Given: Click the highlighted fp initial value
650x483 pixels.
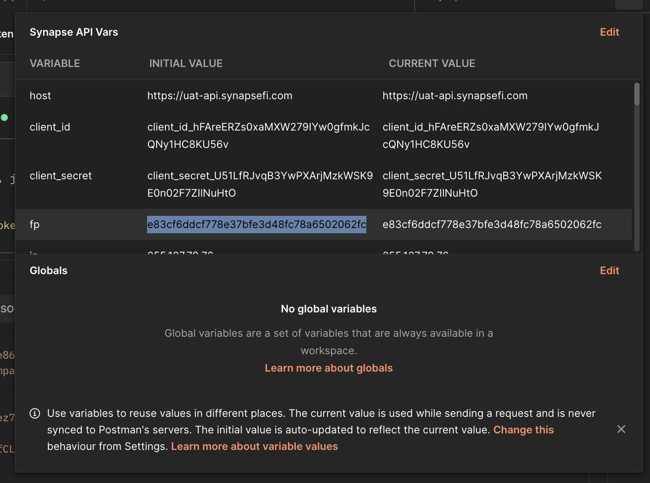Looking at the screenshot, I should pyautogui.click(x=257, y=225).
